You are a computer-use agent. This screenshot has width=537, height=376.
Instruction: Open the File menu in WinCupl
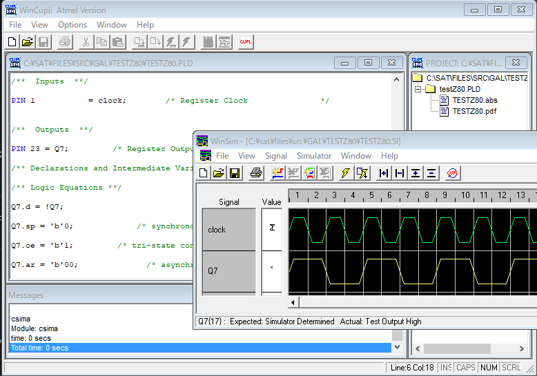pyautogui.click(x=15, y=25)
